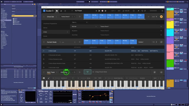Select the Scott Diaz artist
Image resolution: width=189 pixels, height=106 pixels.
pyautogui.click(x=75, y=35)
